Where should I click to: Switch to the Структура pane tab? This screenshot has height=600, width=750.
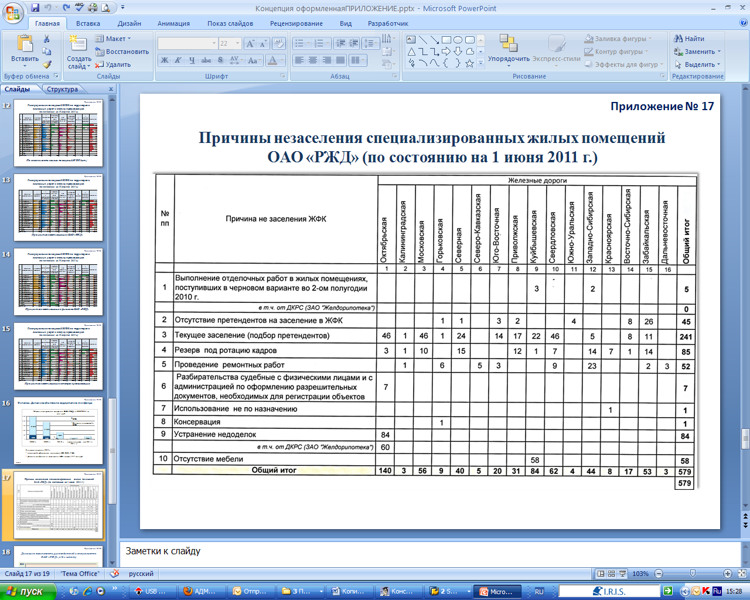point(63,89)
